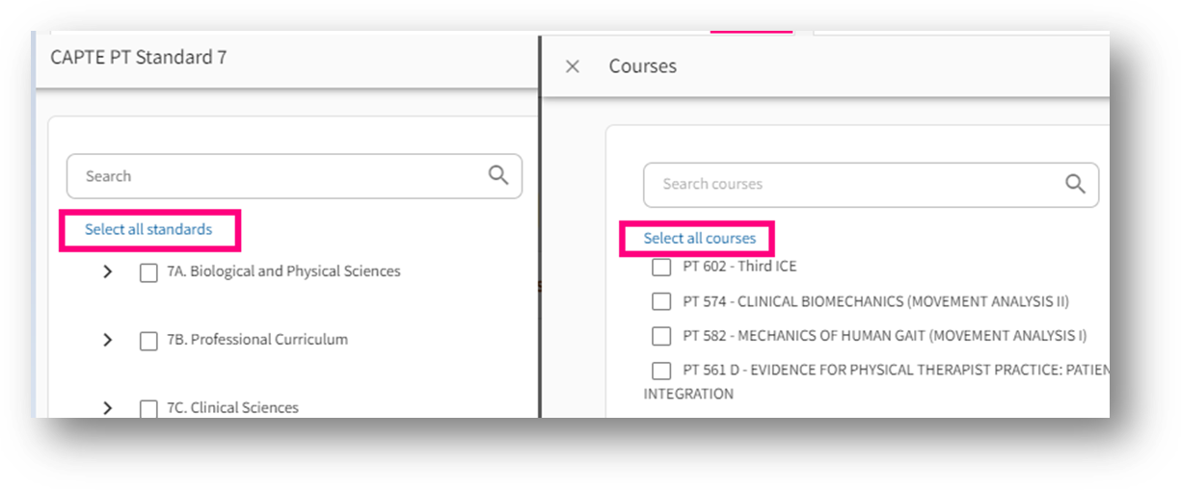This screenshot has width=1181, height=490.
Task: Click the Select all standards link
Action: point(148,230)
